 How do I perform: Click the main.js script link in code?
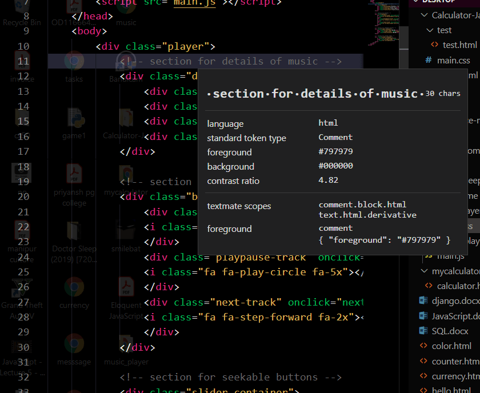194,2
